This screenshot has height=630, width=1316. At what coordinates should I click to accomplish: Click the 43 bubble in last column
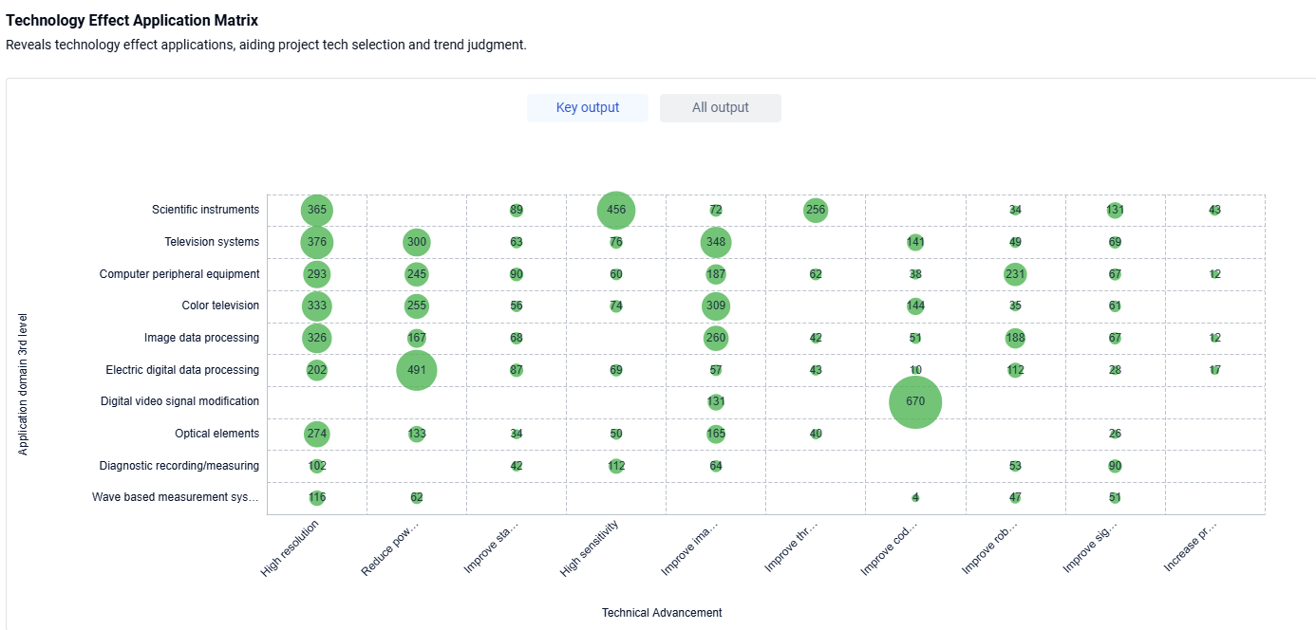[x=1214, y=210]
